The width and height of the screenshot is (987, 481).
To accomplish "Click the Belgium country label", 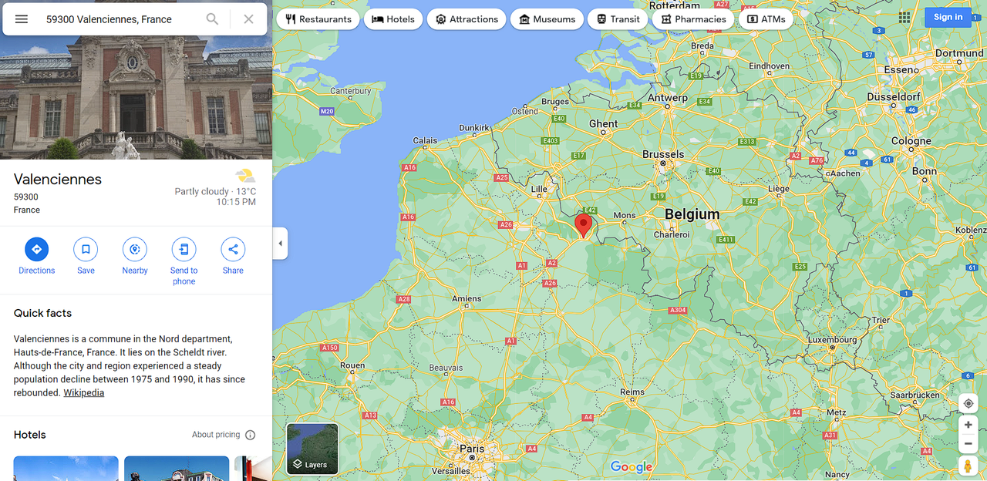I will pos(692,214).
